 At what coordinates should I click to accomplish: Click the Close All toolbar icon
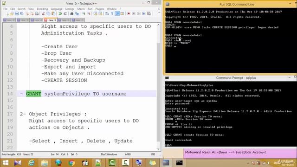[x=32, y=13]
